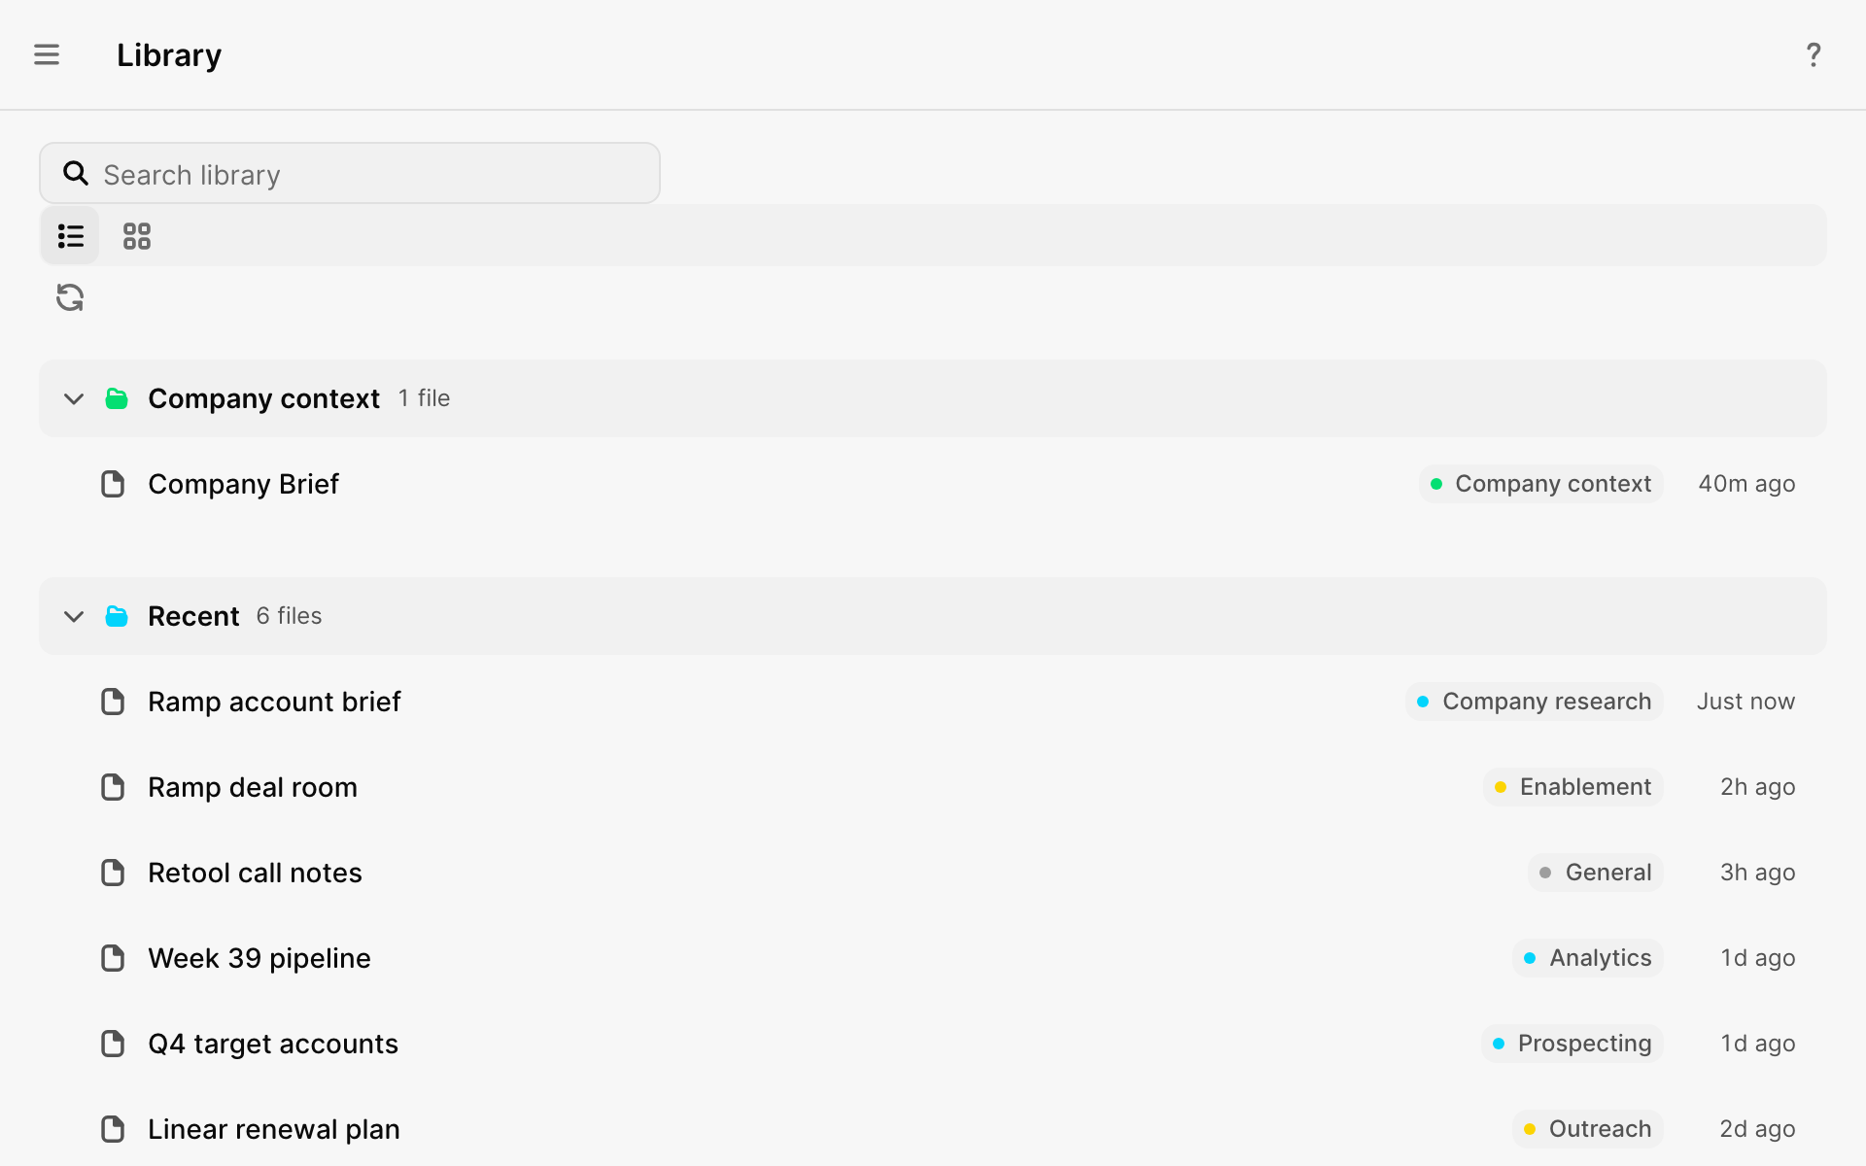The image size is (1866, 1166).
Task: Click the Outreach tag
Action: 1588,1129
